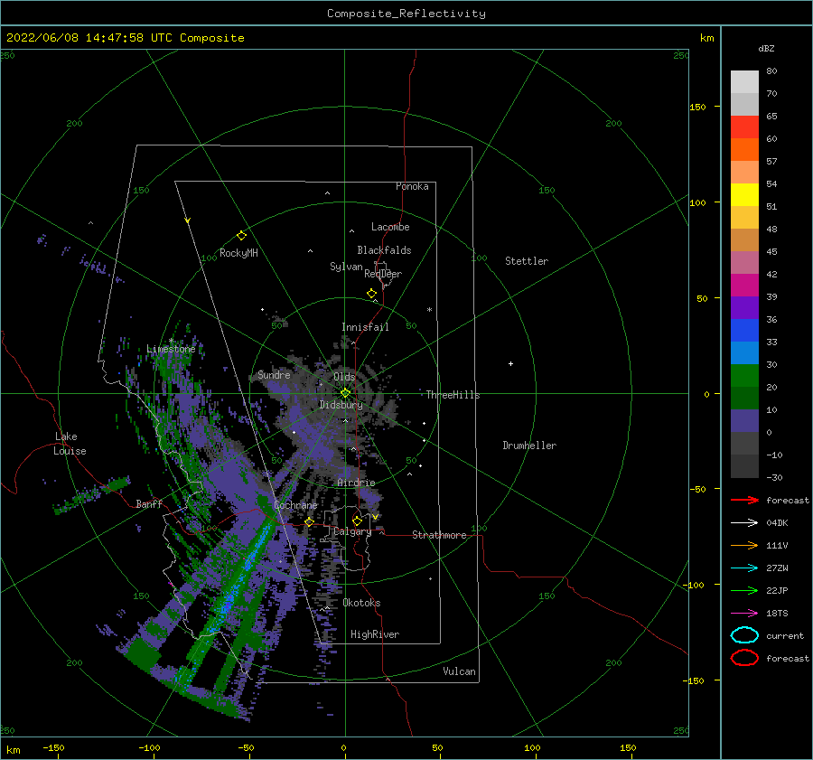
Task: Click the Didsbury city label
Action: tap(341, 405)
